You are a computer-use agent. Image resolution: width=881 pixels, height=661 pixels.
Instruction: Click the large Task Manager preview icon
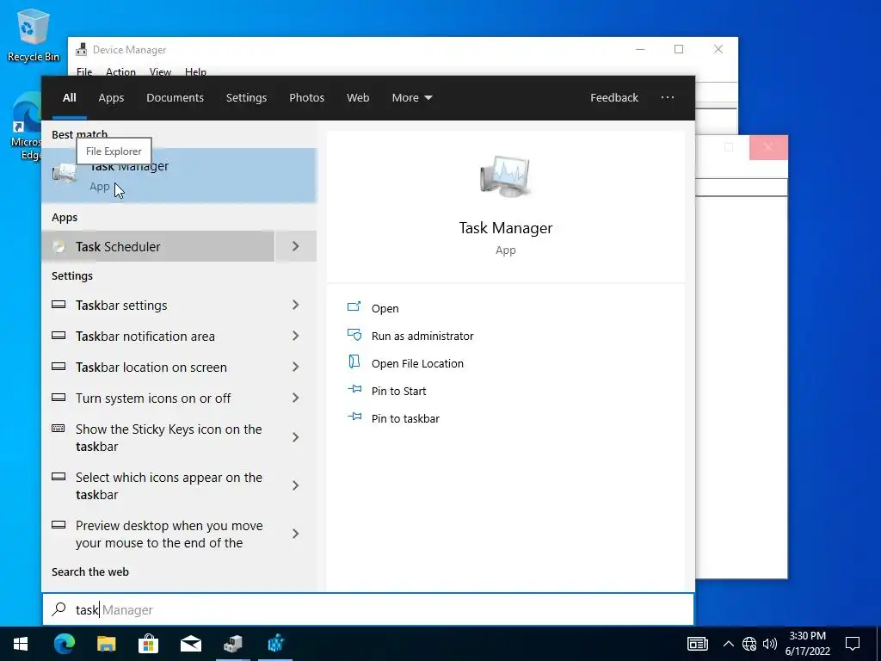(x=505, y=176)
